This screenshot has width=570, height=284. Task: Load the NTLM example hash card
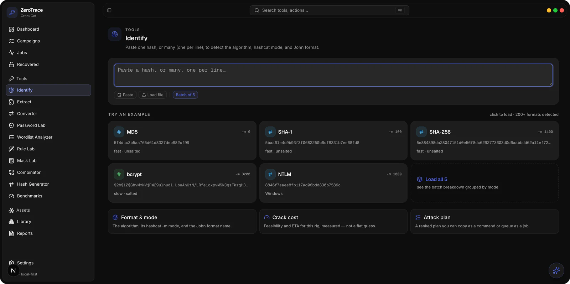[x=333, y=183]
